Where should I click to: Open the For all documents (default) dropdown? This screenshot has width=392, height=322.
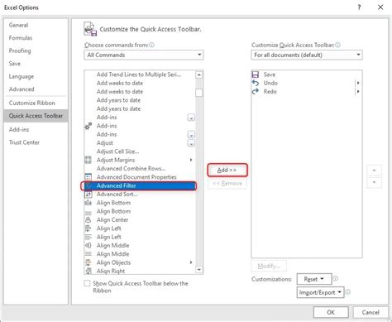(307, 55)
